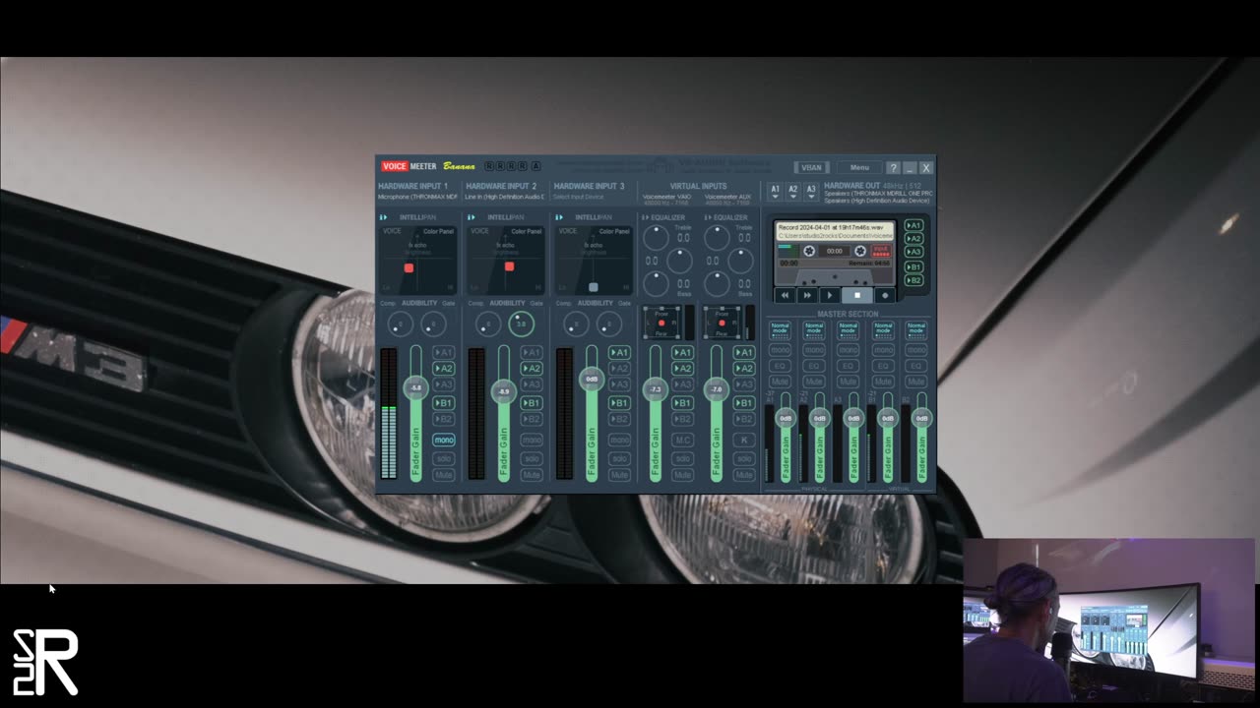Change Normal mode on master bus B2

(916, 328)
